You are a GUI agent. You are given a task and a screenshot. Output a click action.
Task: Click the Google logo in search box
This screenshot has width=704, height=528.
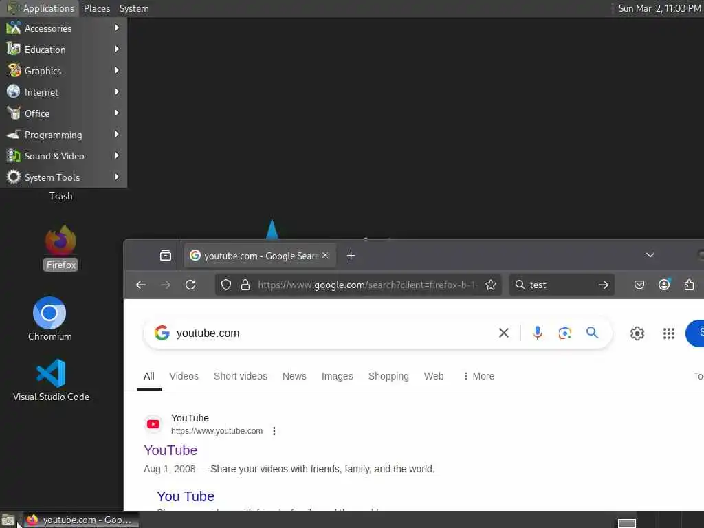tap(162, 333)
